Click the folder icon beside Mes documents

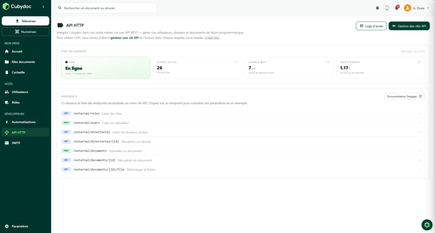(7, 62)
